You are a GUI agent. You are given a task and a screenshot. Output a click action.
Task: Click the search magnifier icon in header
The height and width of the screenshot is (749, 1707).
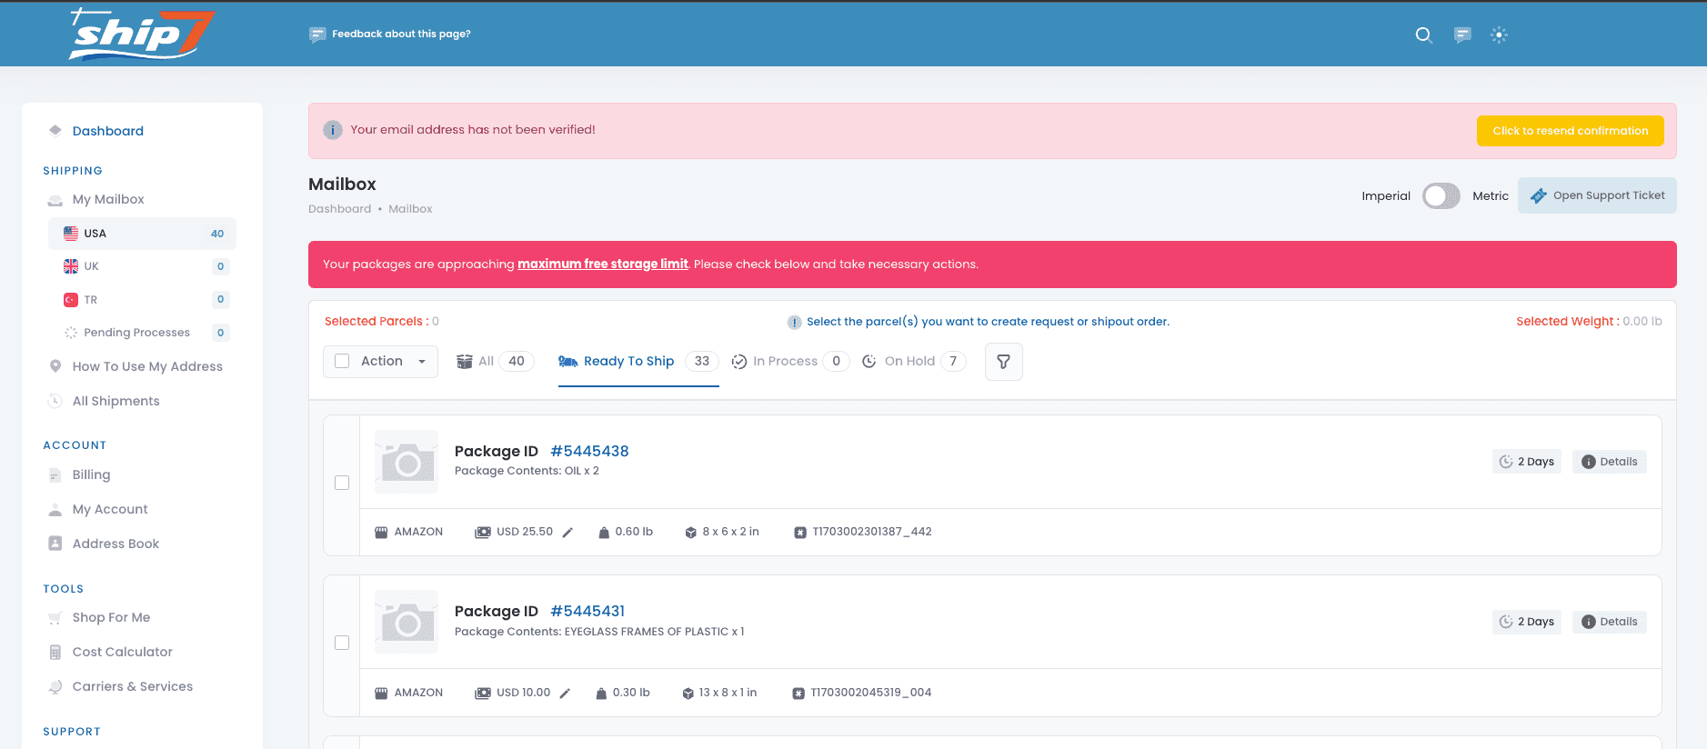(x=1423, y=35)
